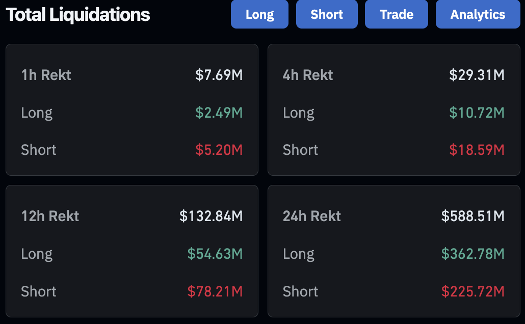The width and height of the screenshot is (525, 324).
Task: Click the Long filter button
Action: [259, 14]
